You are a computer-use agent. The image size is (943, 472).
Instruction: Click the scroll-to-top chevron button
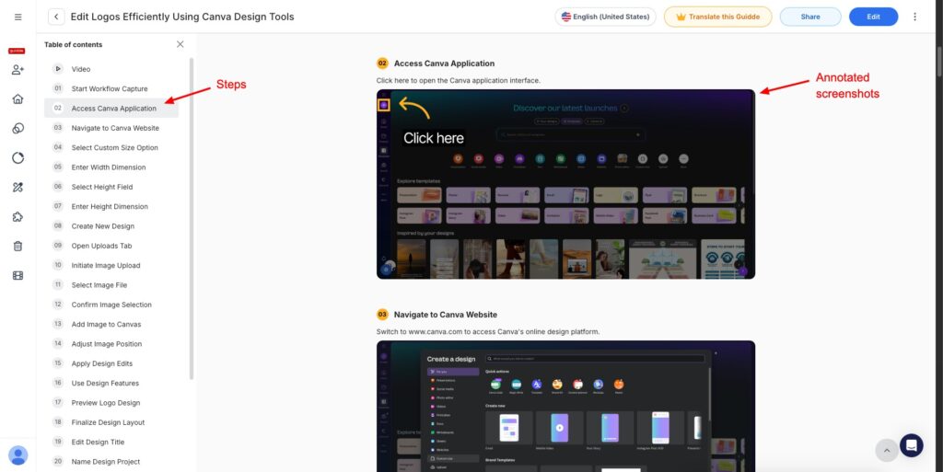tap(886, 449)
